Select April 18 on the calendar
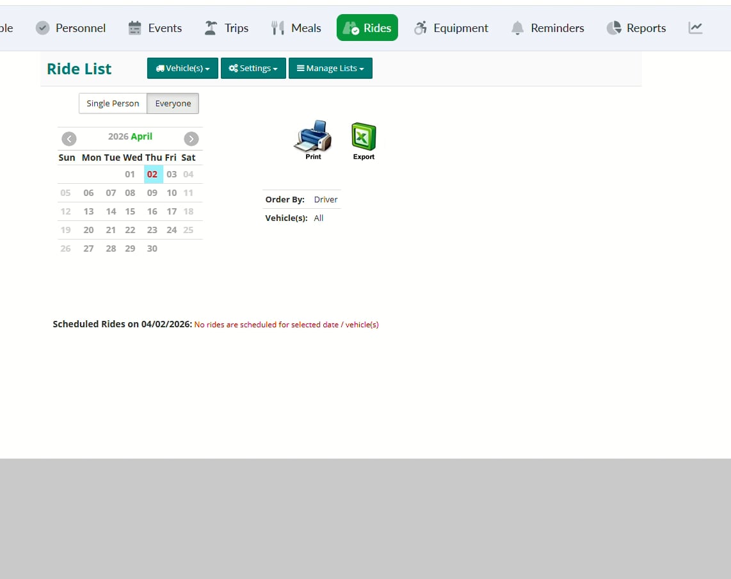 [x=188, y=212]
